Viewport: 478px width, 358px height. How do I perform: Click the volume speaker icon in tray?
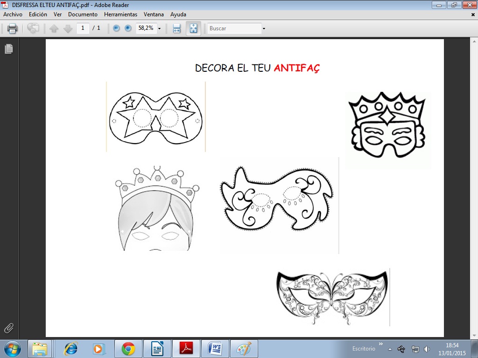(x=427, y=349)
